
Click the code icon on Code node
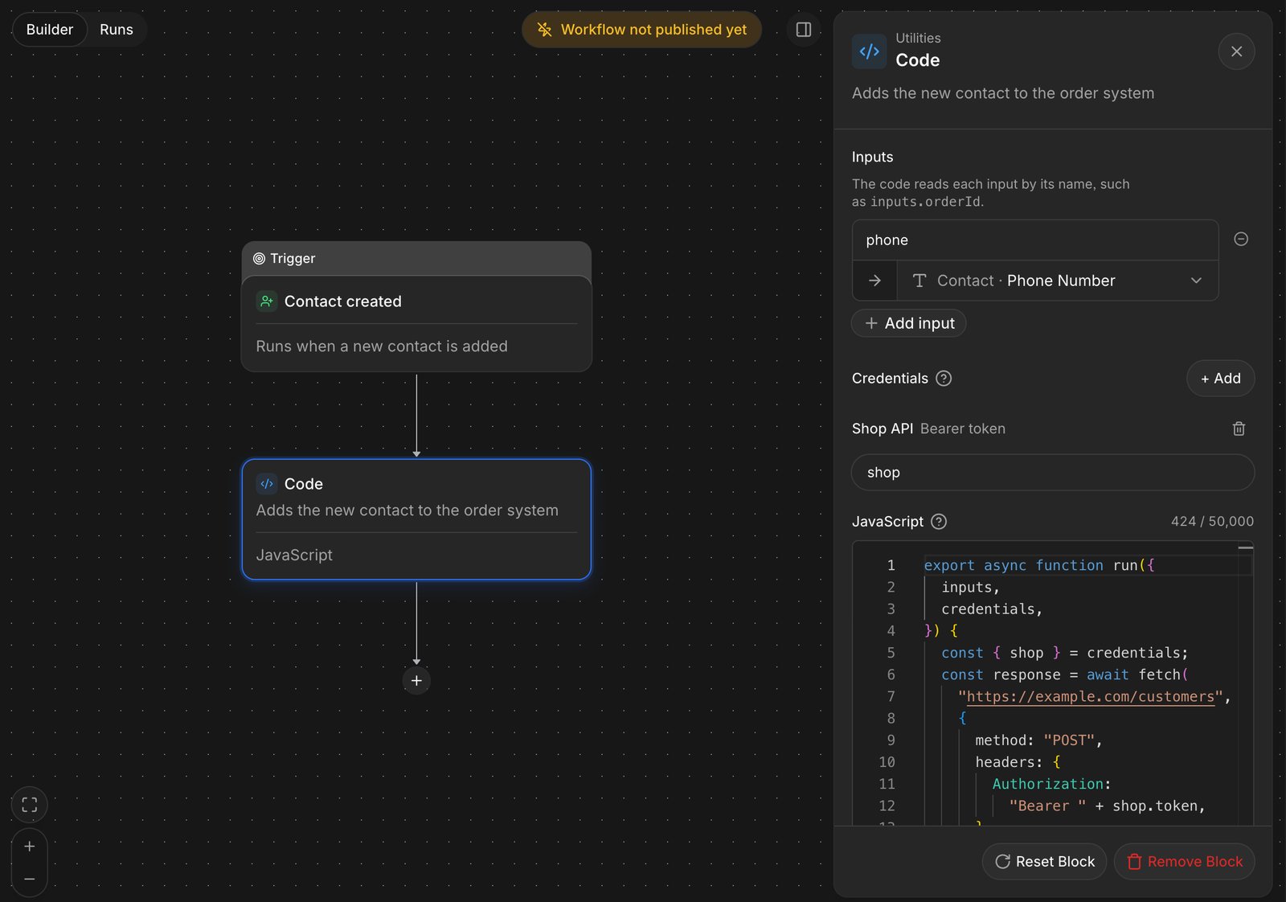point(267,484)
